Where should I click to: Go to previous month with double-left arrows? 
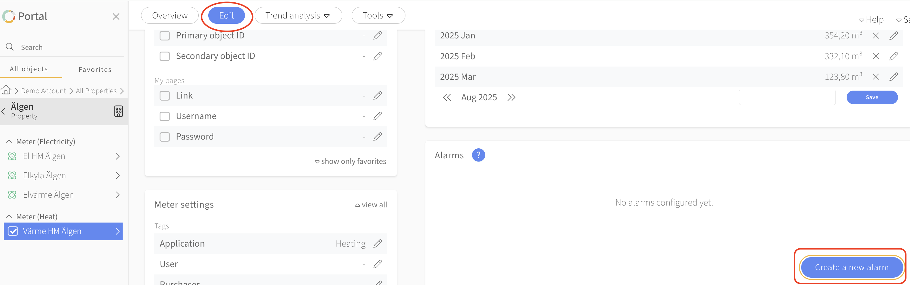pyautogui.click(x=447, y=97)
